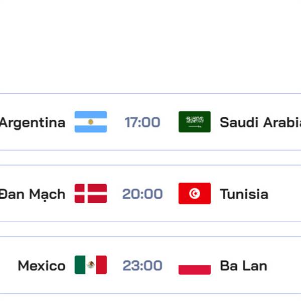Select the Tunisia flag icon
Viewport: 301px width, 301px height.
click(195, 193)
